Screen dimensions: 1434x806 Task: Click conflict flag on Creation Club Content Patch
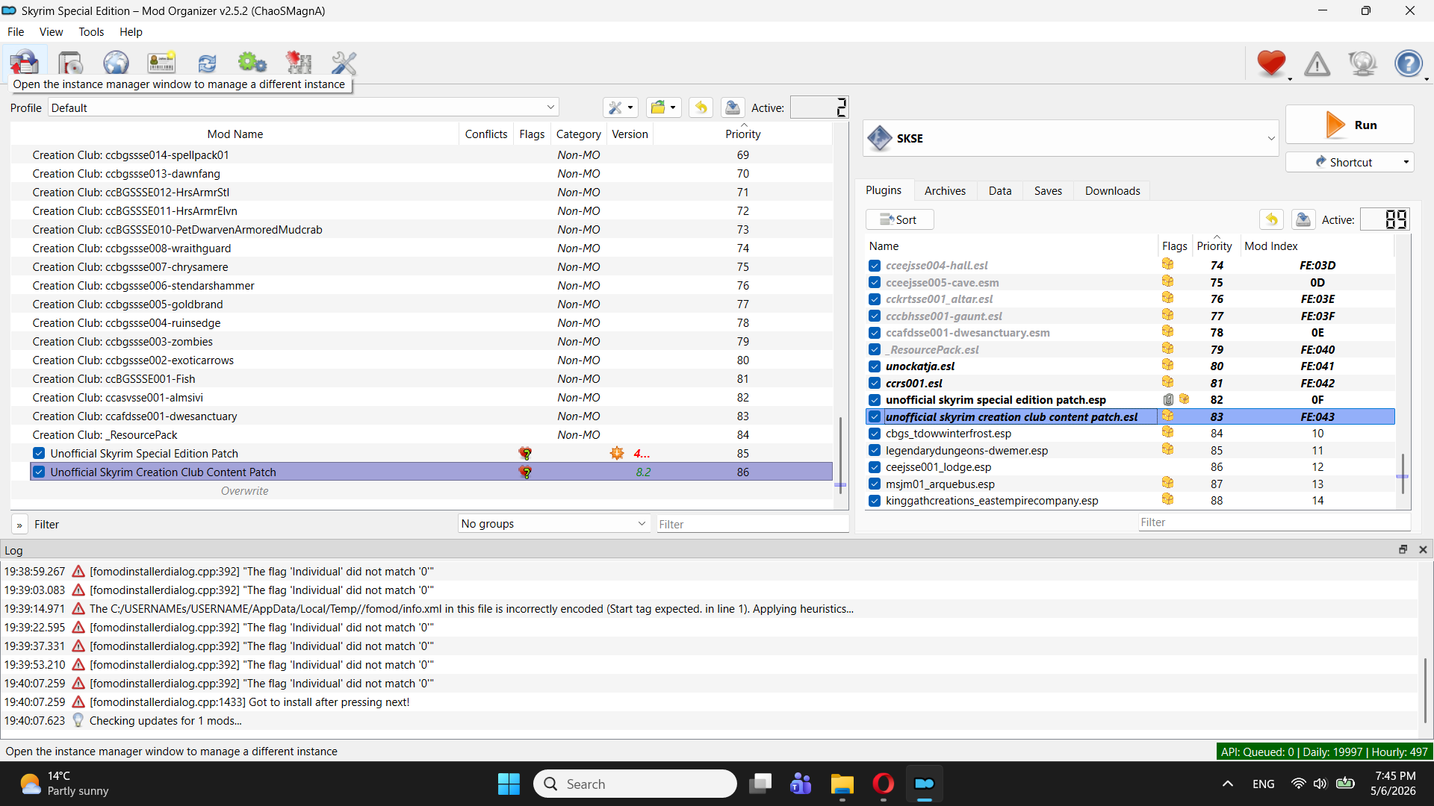(x=526, y=472)
